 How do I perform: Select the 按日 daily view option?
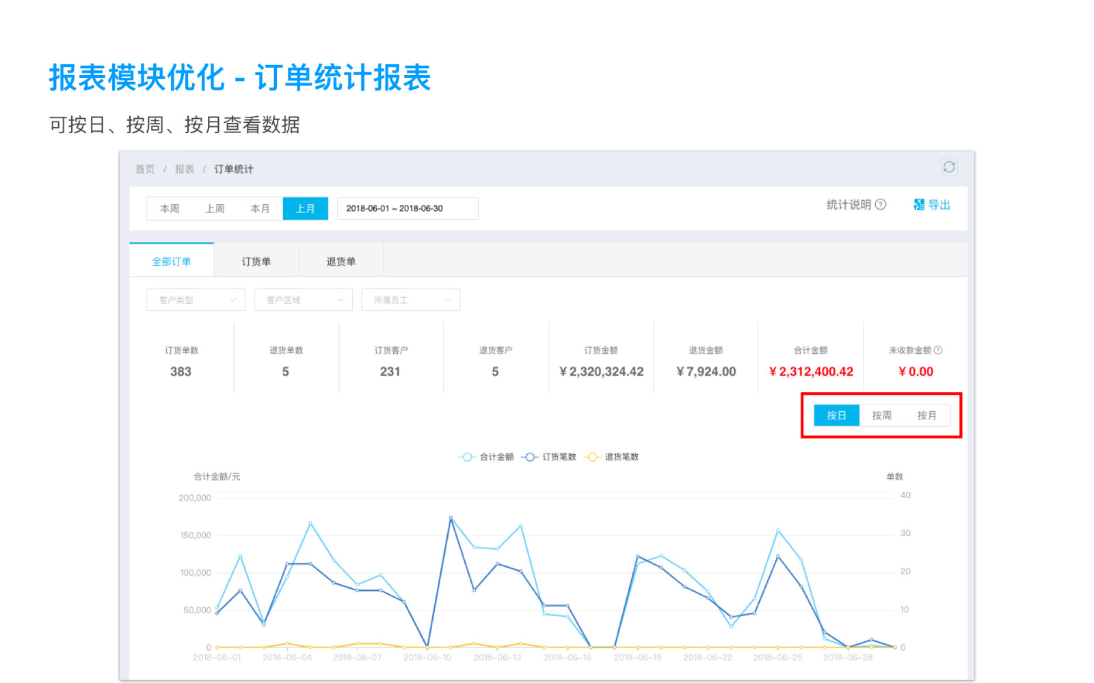tap(836, 415)
